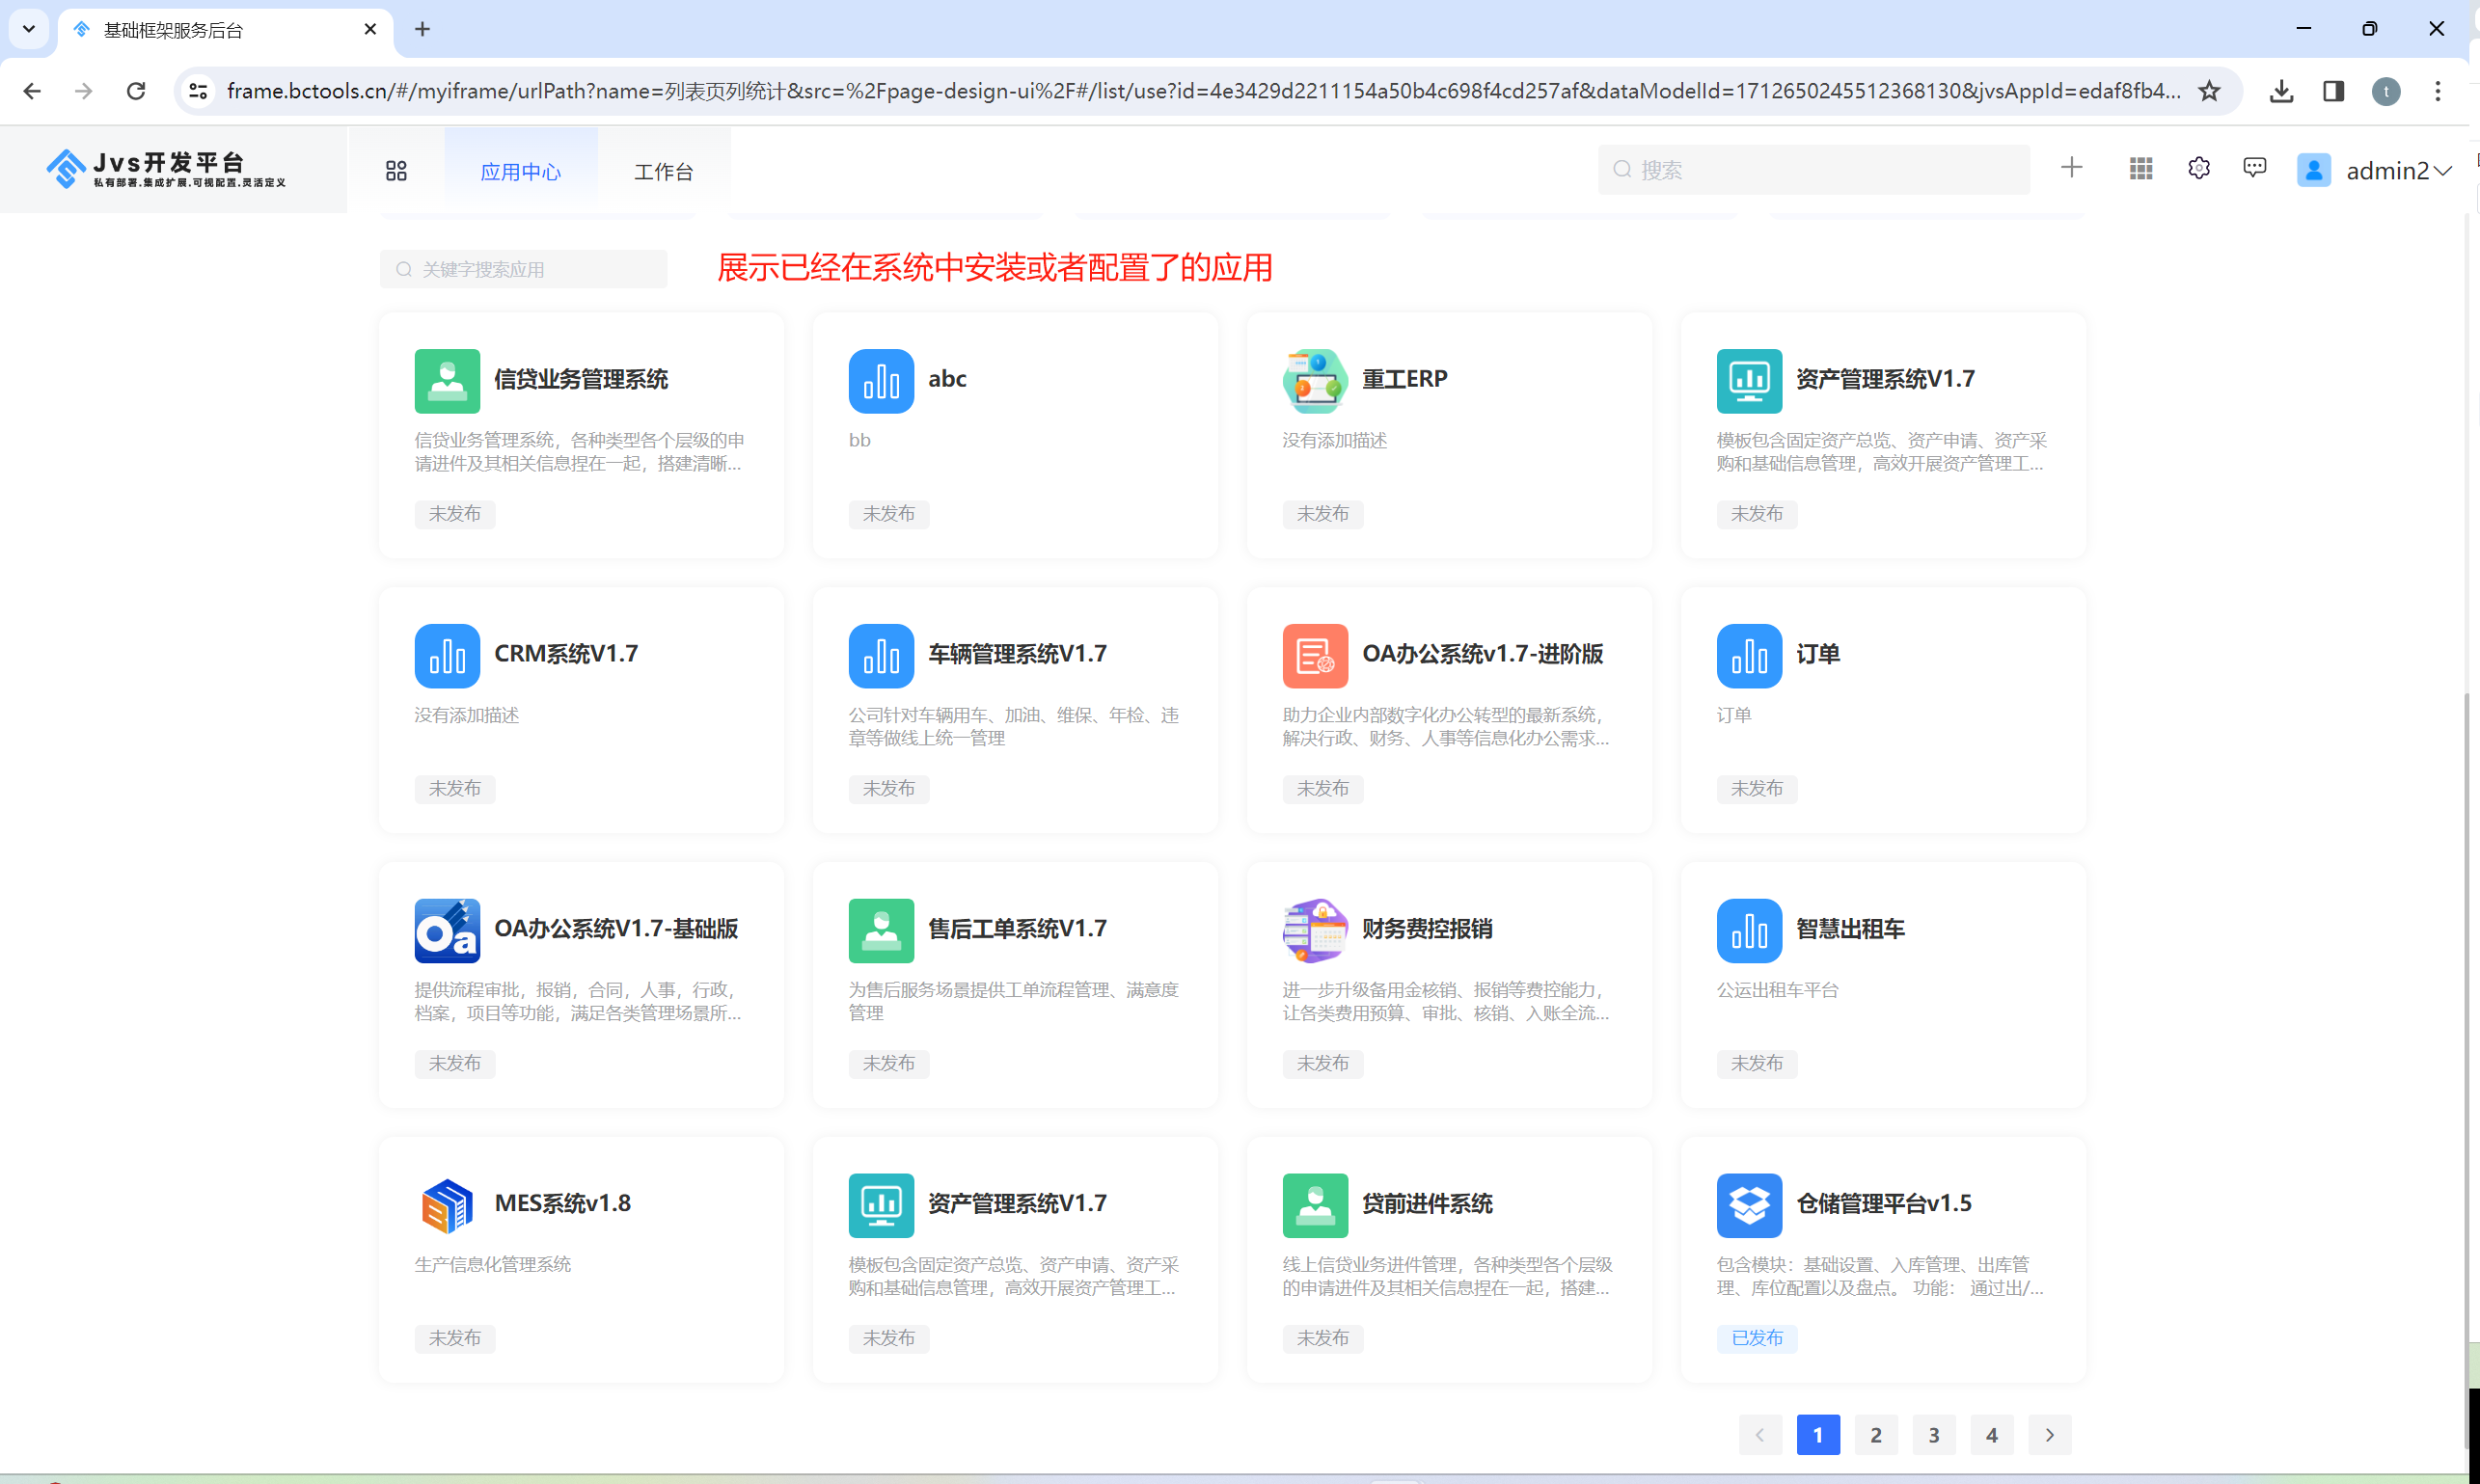Screen dimensions: 2480x1484
Task: Jump to page 4 of apps
Action: (1993, 1435)
